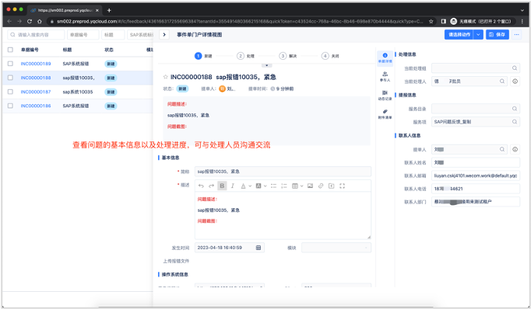Image resolution: width=531 pixels, height=309 pixels.
Task: Open the calendar for occurrence time
Action: [258, 248]
